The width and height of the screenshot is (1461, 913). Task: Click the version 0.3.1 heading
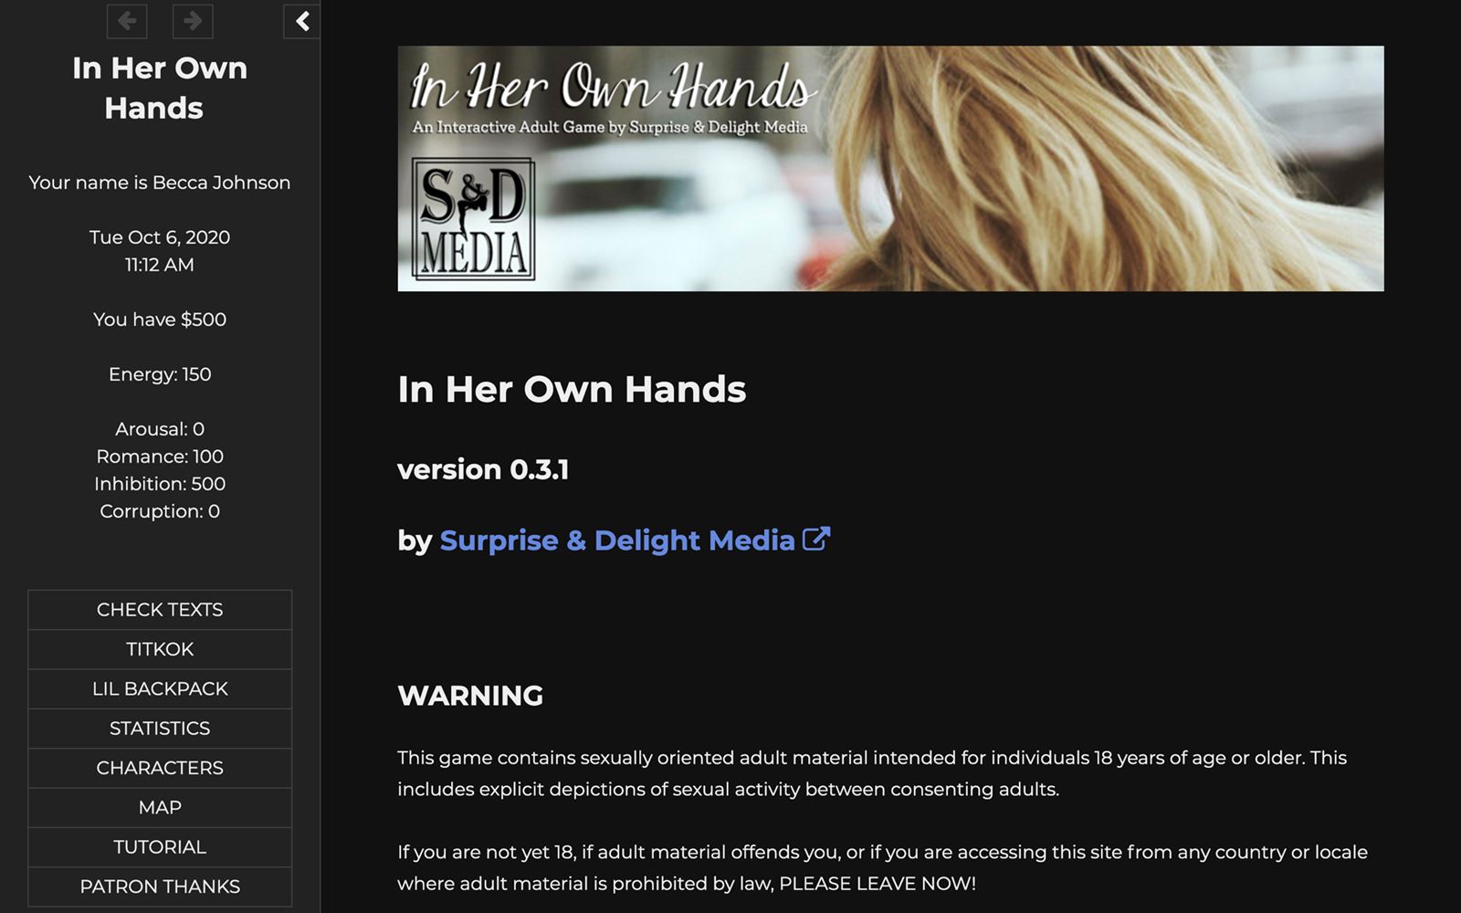pos(483,469)
